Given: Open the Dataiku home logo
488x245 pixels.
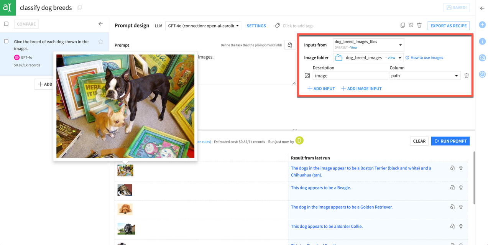Looking at the screenshot, I should pos(8,8).
